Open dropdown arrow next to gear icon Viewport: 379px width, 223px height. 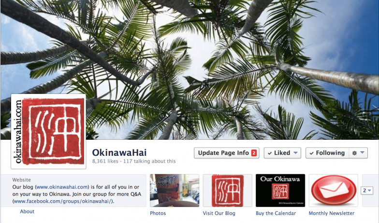362,153
